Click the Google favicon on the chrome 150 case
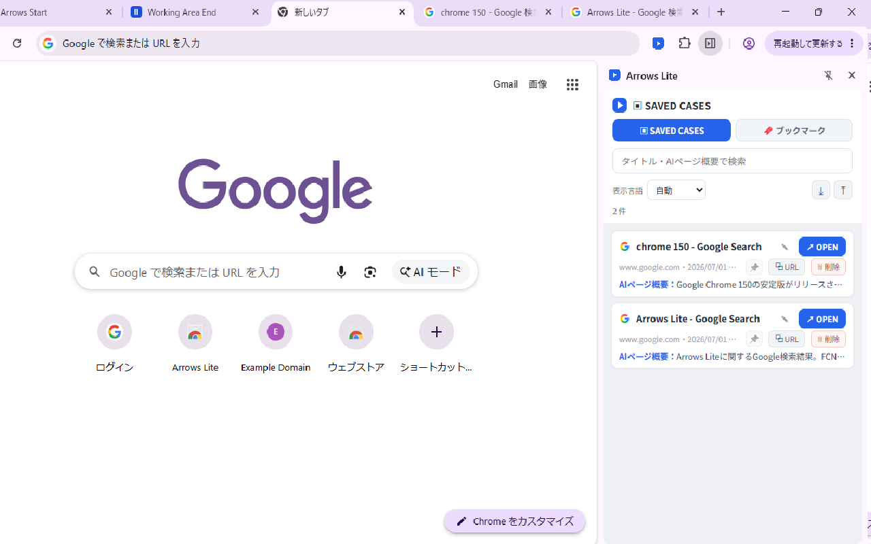871x544 pixels. [x=625, y=247]
